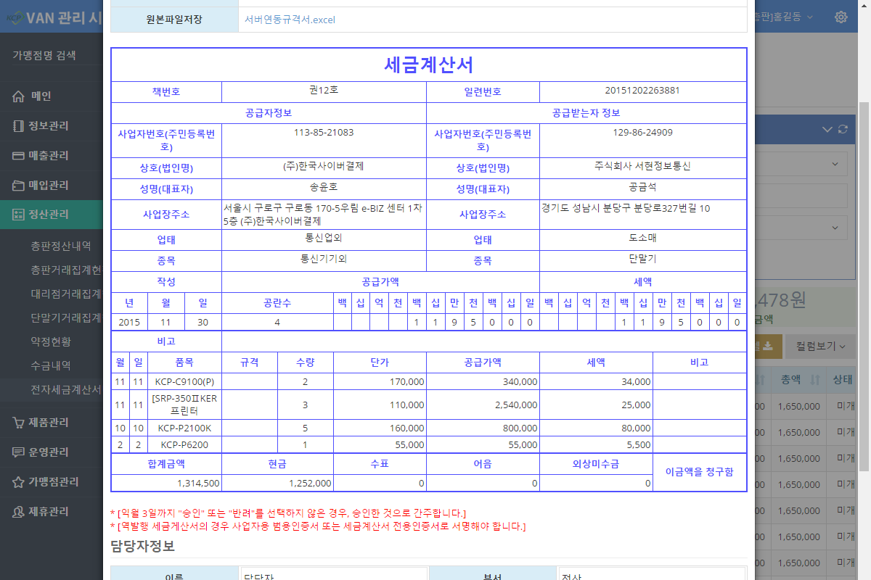Click the item category value 단말기
The image size is (871, 580).
coord(642,259)
